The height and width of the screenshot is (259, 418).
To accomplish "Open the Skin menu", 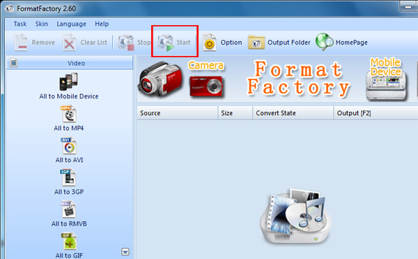I will pyautogui.click(x=42, y=24).
